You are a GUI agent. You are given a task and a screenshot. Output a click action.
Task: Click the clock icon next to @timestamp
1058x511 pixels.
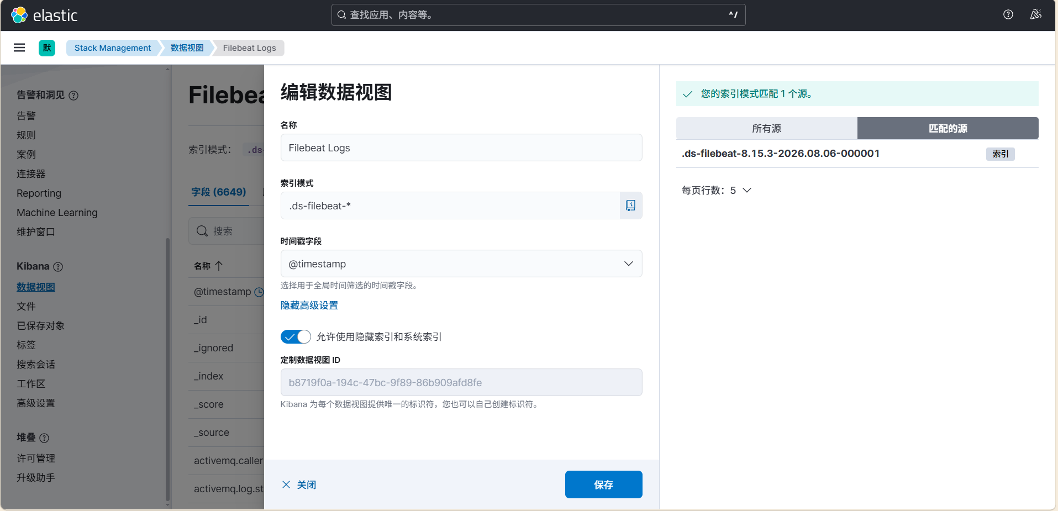(x=259, y=292)
